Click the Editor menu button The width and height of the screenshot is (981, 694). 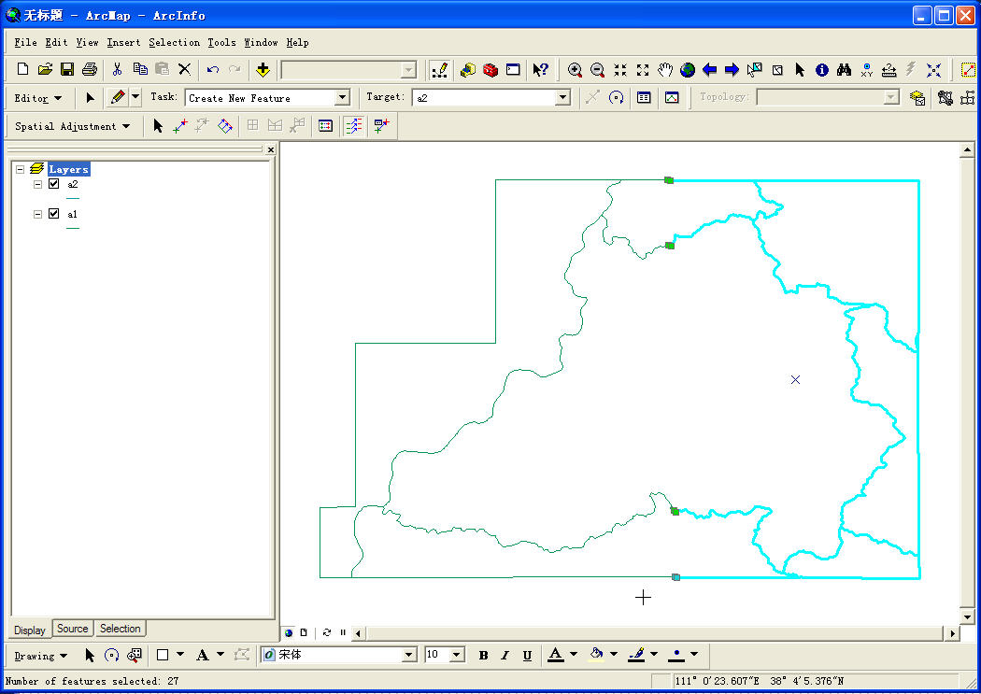coord(38,98)
